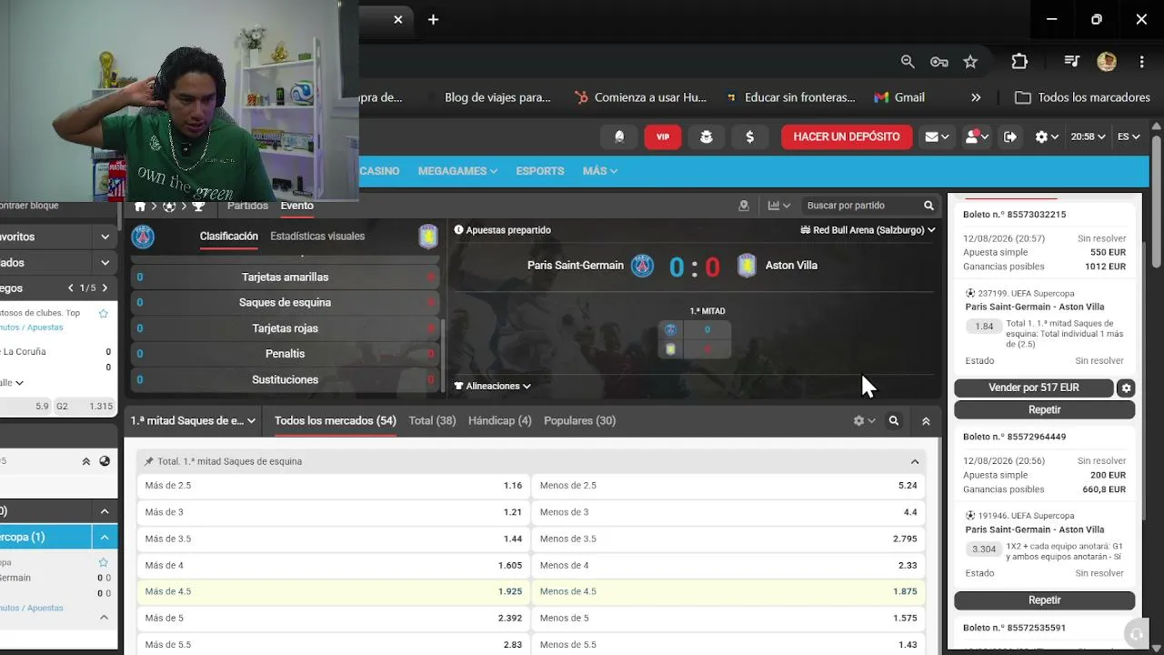Click the markets search magnifier button

(894, 421)
